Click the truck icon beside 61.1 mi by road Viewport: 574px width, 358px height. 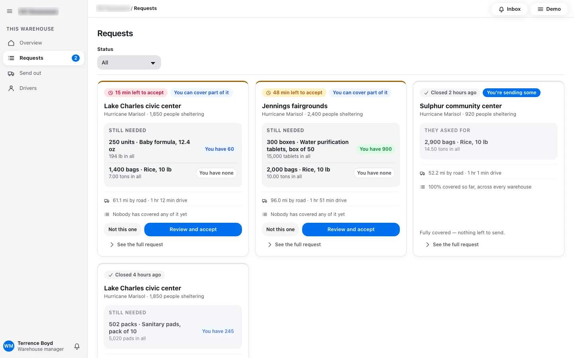[107, 201]
